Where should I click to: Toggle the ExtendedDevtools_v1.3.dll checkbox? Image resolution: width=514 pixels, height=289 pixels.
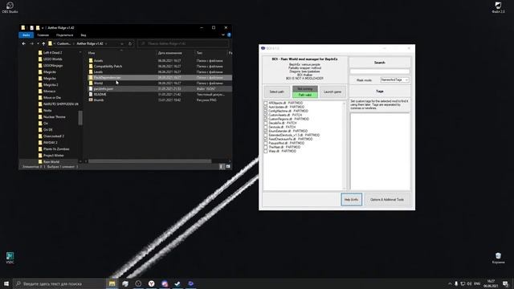tap(266, 135)
